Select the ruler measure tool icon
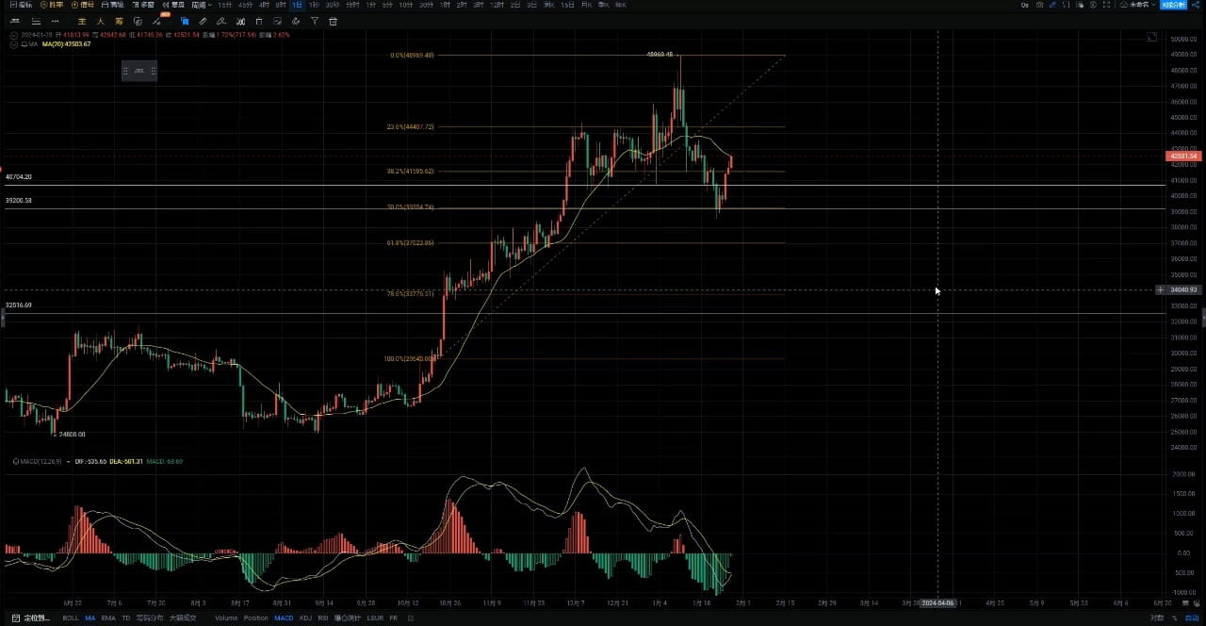1206x626 pixels. click(x=203, y=21)
